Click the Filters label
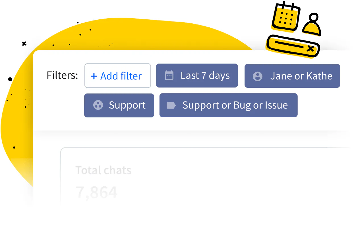This screenshot has width=360, height=228. 62,75
